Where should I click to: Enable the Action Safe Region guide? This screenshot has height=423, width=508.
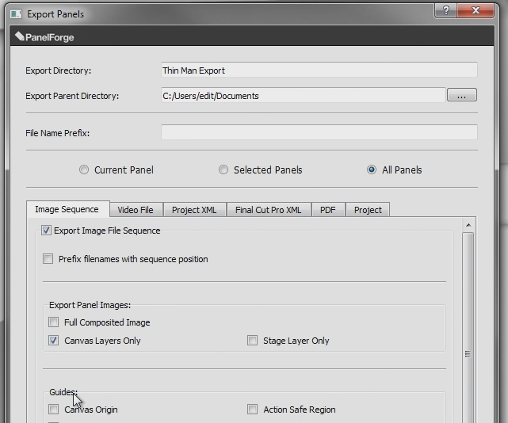(253, 410)
